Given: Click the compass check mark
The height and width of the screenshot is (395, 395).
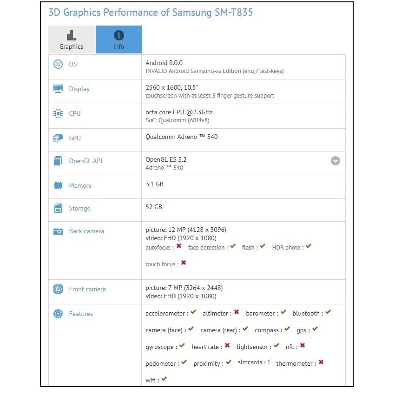Looking at the screenshot, I should pyautogui.click(x=287, y=329).
